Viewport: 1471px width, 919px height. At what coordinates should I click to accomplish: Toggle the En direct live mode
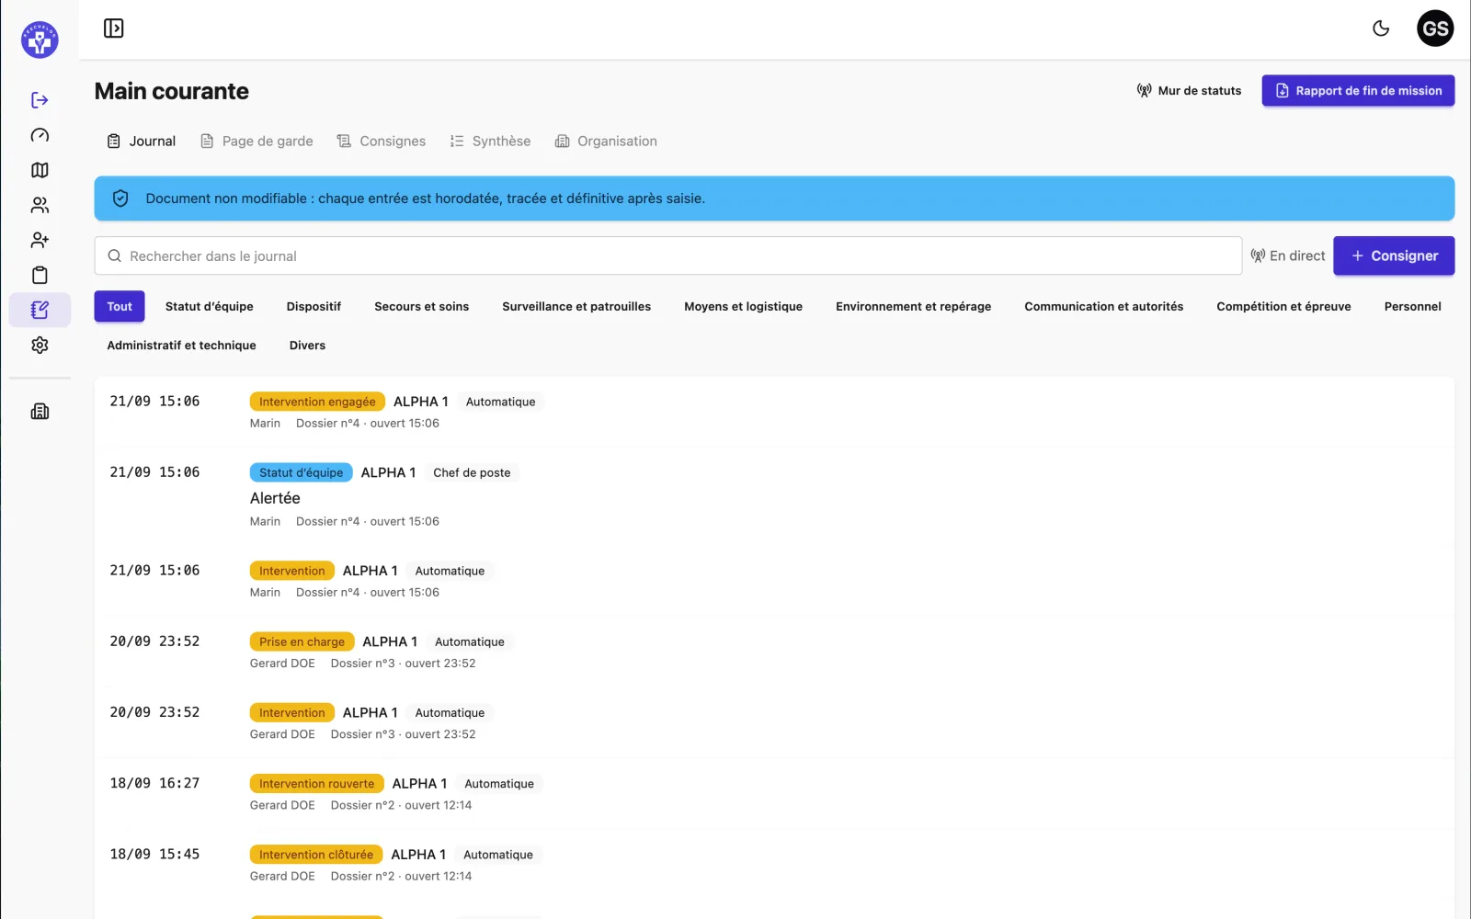1288,255
